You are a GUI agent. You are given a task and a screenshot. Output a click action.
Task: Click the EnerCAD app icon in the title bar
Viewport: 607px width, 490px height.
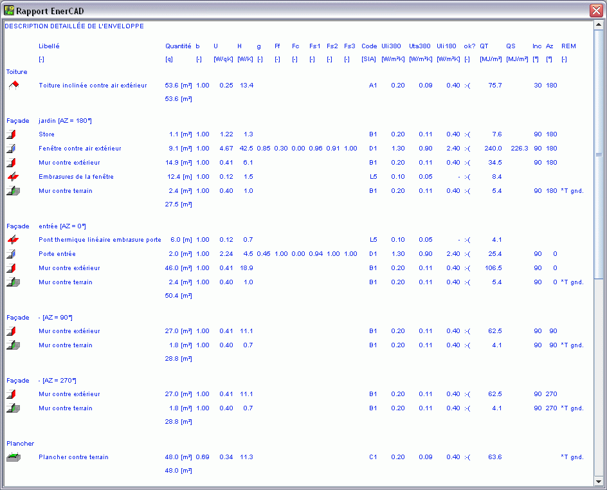(9, 10)
